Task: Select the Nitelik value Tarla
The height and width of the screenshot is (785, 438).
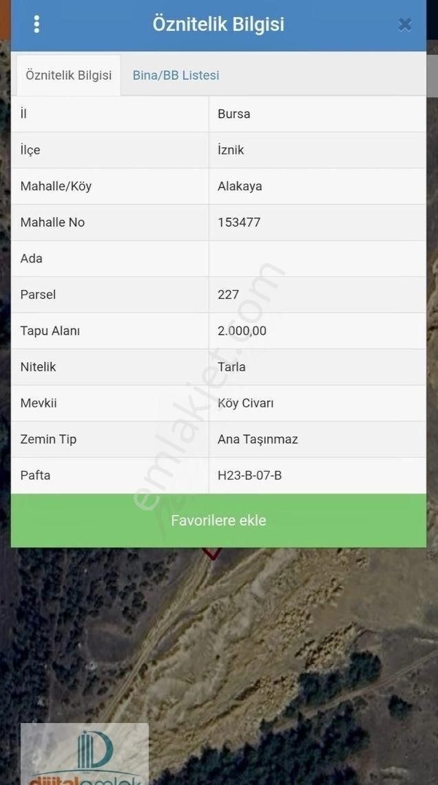Action: (x=231, y=367)
